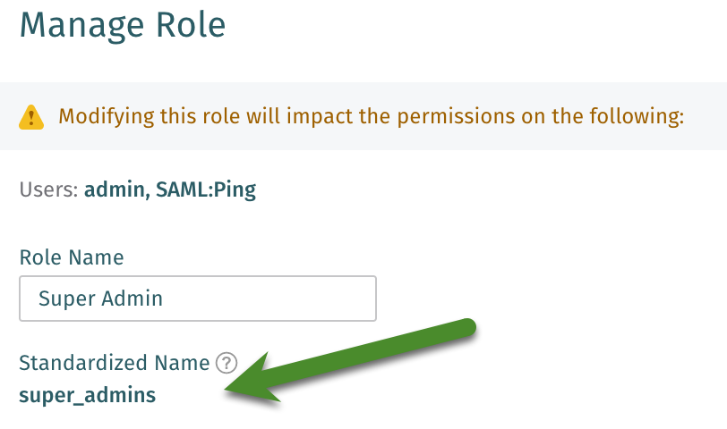Click the tail end of green arrow
The width and height of the screenshot is (727, 429).
(x=466, y=328)
